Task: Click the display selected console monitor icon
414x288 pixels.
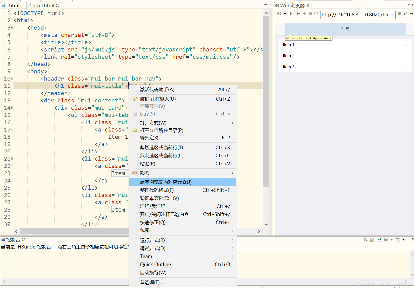Action: click(386, 240)
